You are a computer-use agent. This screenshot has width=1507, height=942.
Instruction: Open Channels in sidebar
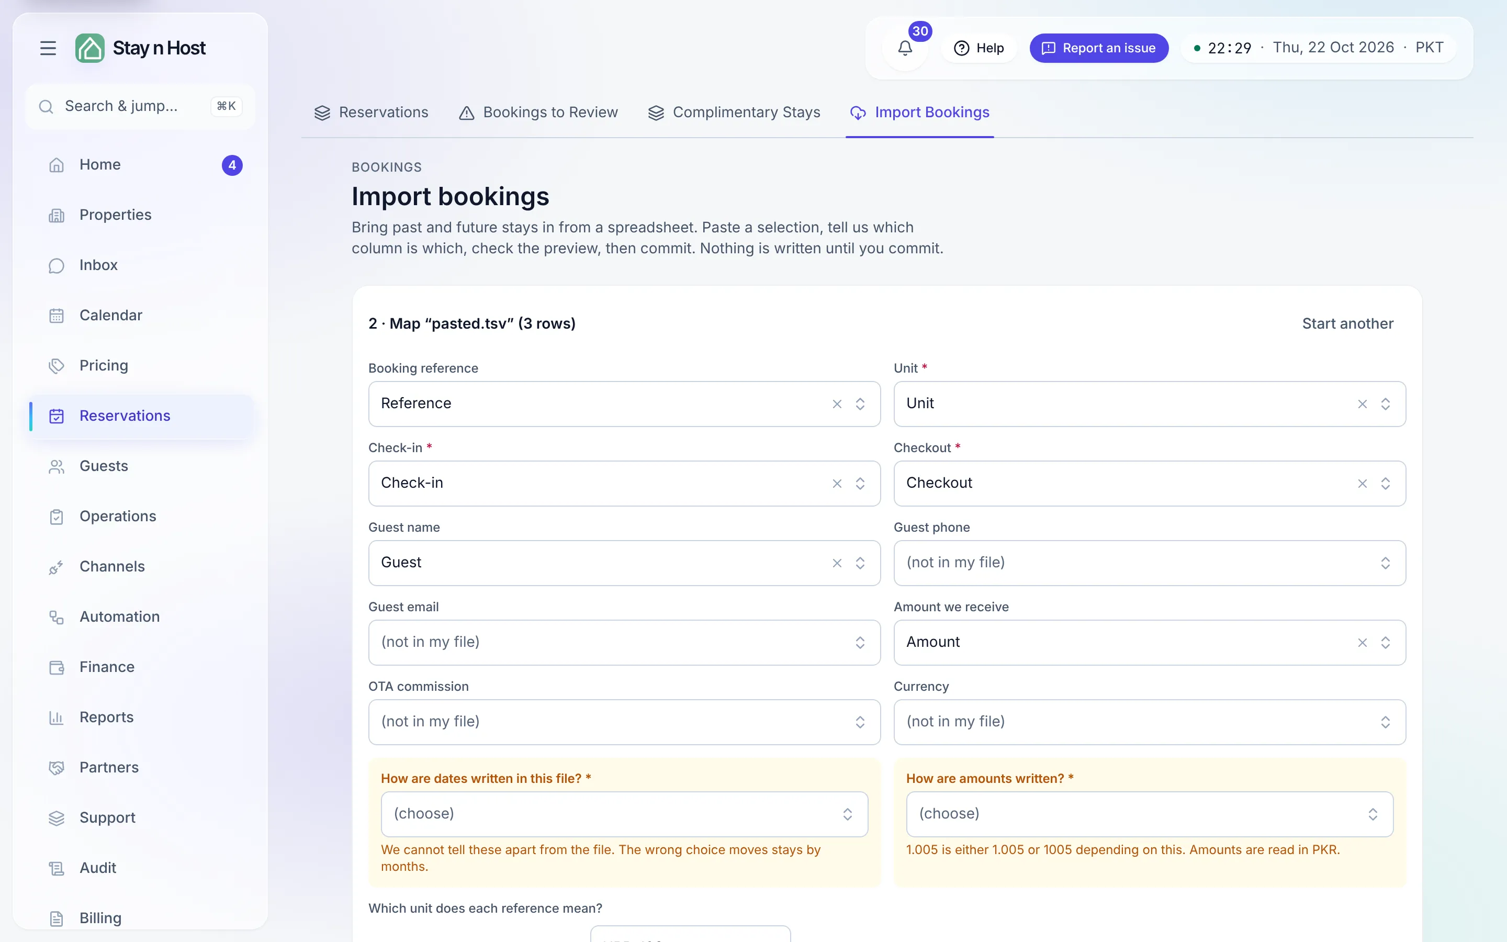(141, 567)
